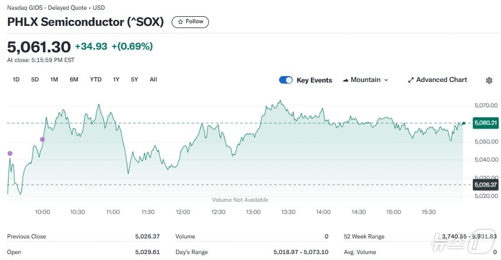The image size is (501, 260).
Task: Click the Volume label in stats
Action: [x=185, y=237]
